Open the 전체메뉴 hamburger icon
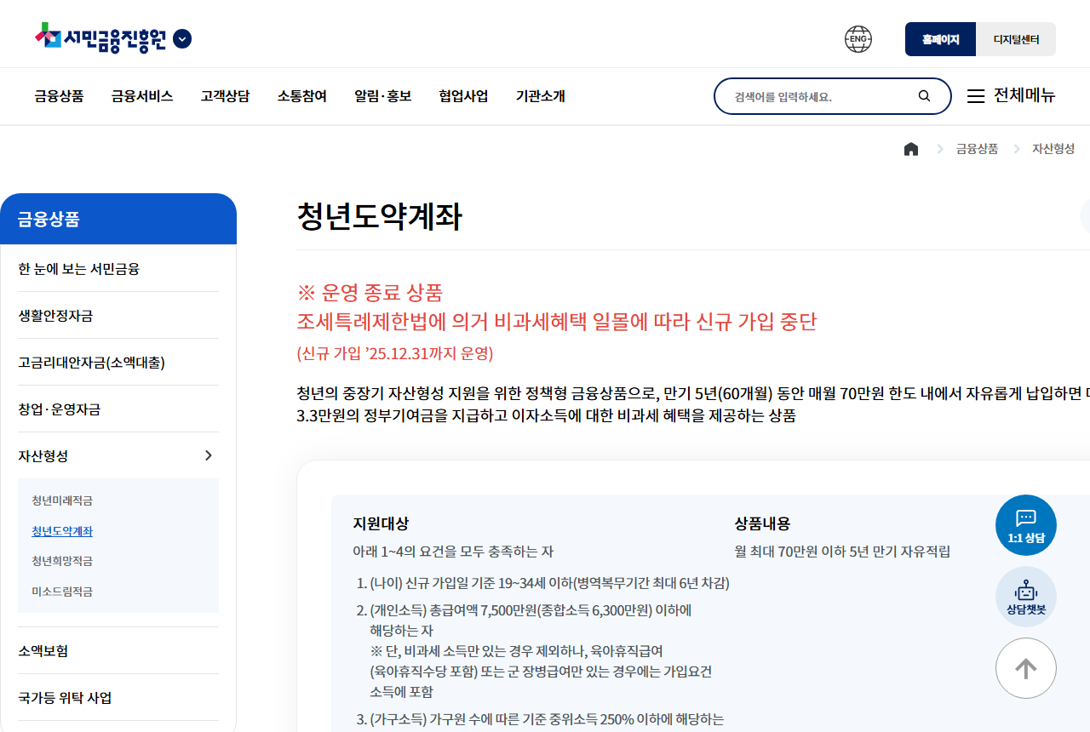The width and height of the screenshot is (1090, 732). point(976,96)
